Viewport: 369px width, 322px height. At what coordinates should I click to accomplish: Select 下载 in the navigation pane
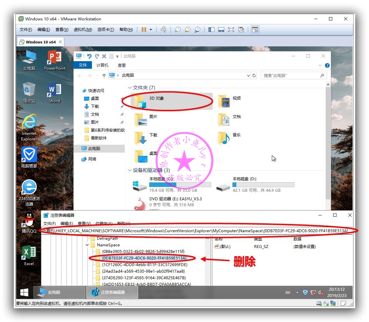[x=92, y=106]
